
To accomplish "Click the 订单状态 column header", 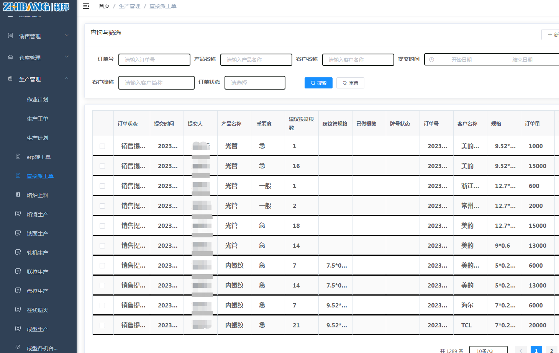I will 128,124.
